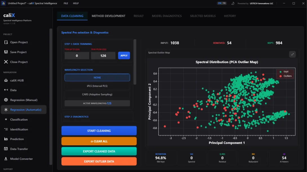Screen dimensions: 307x172
Task: Click the ACTIVE WAVELENGTHS: 125 readout
Action: pos(97,103)
